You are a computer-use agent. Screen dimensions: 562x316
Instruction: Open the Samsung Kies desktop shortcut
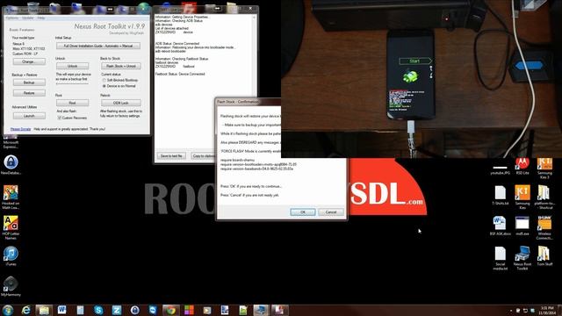(522, 197)
